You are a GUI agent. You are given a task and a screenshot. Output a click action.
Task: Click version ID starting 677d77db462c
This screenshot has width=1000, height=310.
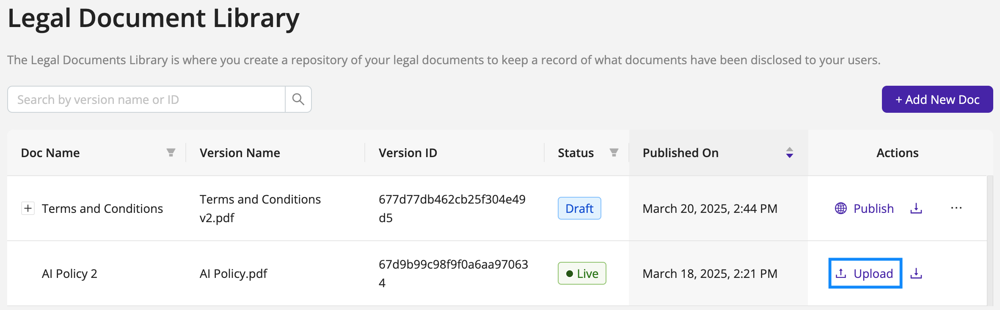[452, 208]
